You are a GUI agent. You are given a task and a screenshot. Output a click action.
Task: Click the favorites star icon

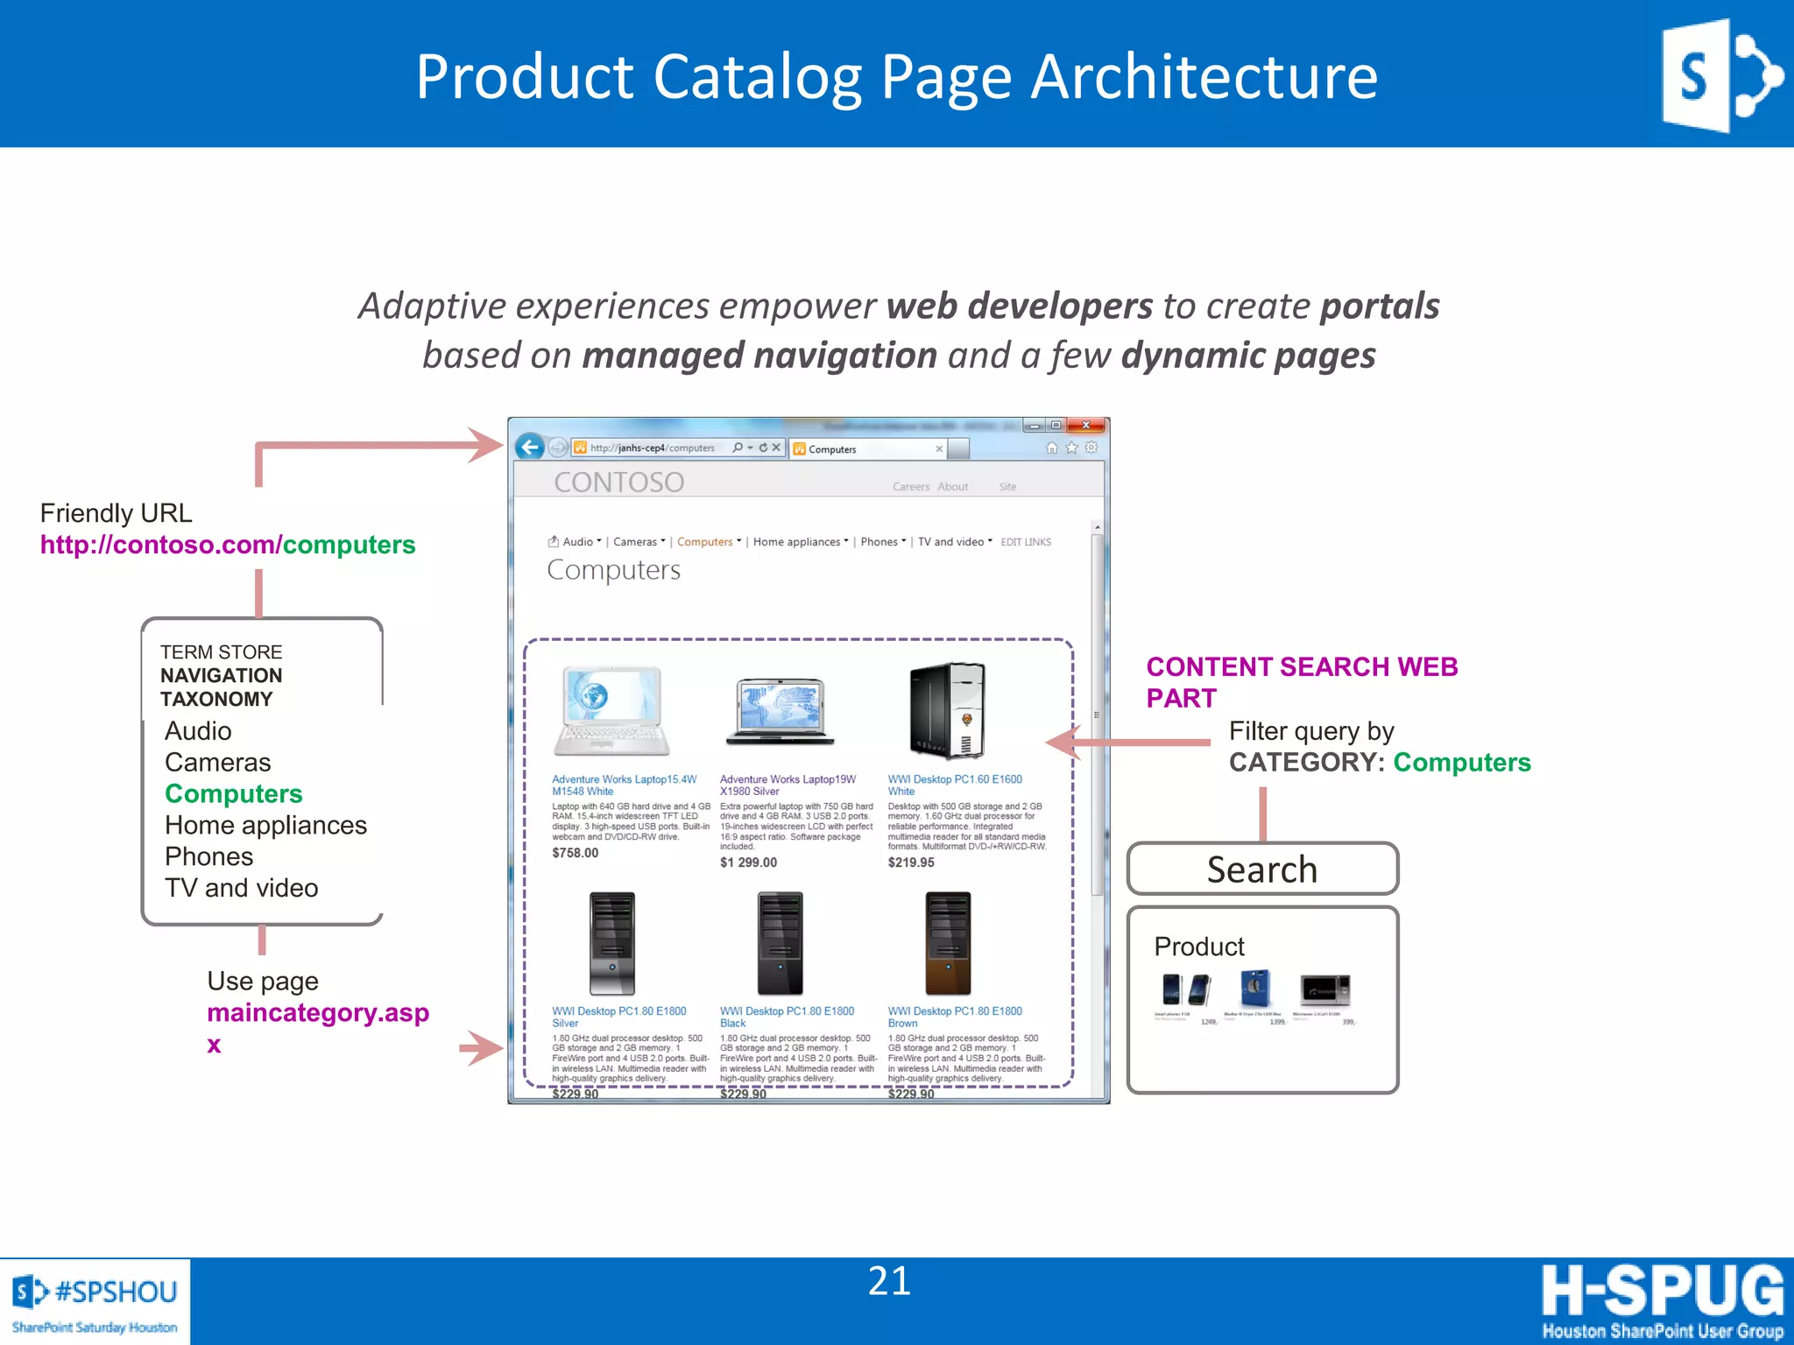pos(1071,448)
